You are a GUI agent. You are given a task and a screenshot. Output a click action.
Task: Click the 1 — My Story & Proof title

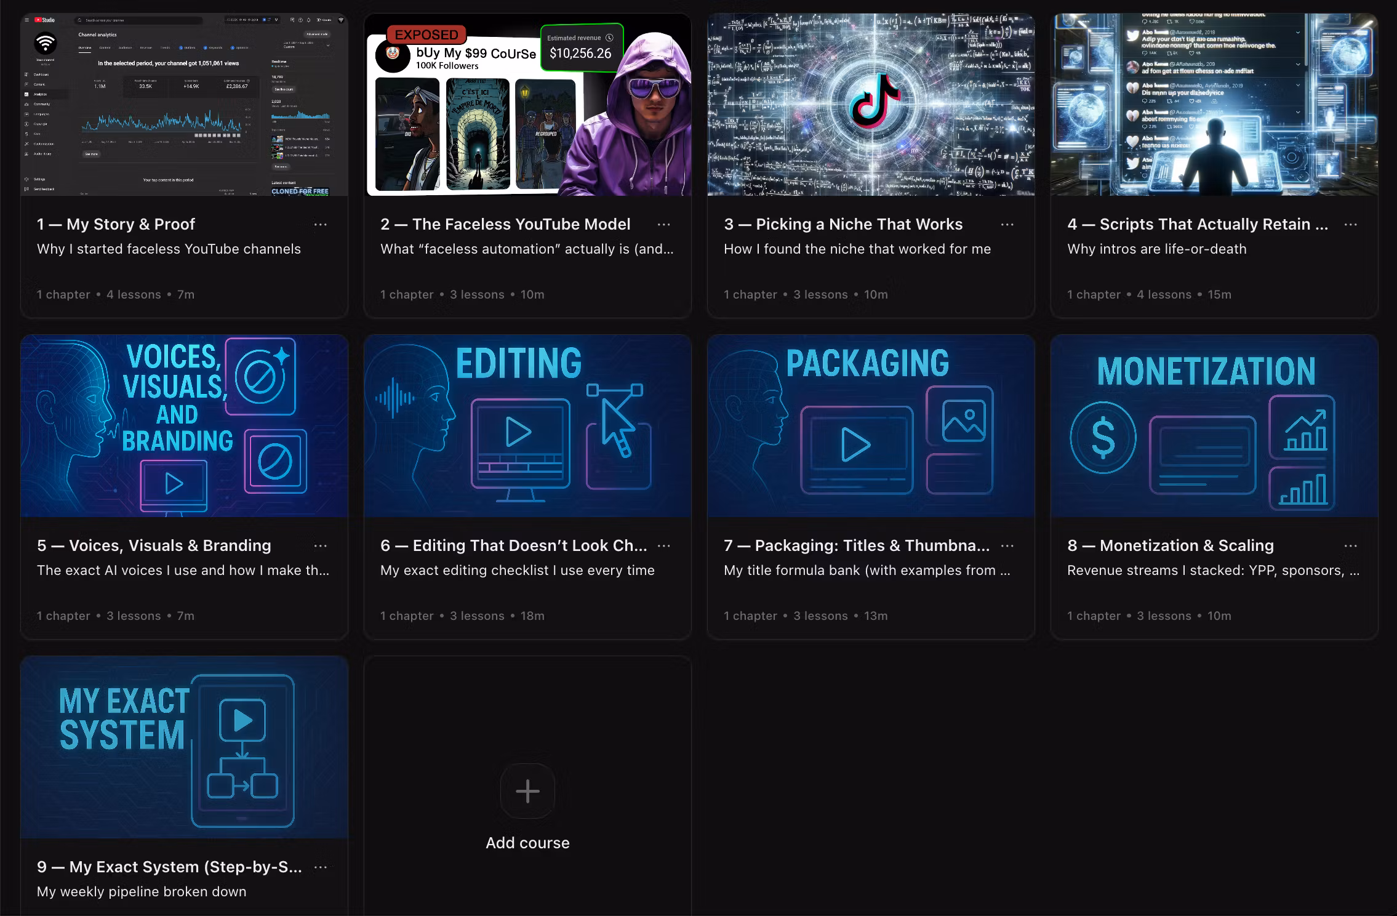pyautogui.click(x=116, y=225)
